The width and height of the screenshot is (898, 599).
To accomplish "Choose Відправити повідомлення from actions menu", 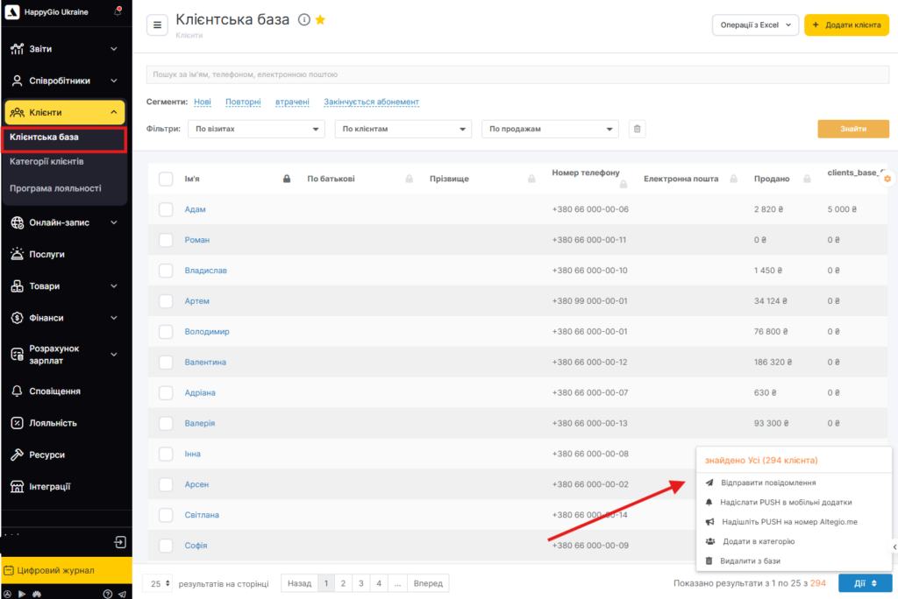I will [x=767, y=483].
